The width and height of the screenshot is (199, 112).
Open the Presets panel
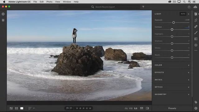point(172,108)
